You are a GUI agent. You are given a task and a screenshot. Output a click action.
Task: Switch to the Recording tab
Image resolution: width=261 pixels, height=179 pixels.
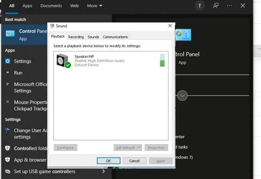pyautogui.click(x=76, y=37)
